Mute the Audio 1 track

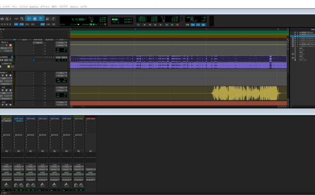click(10, 75)
